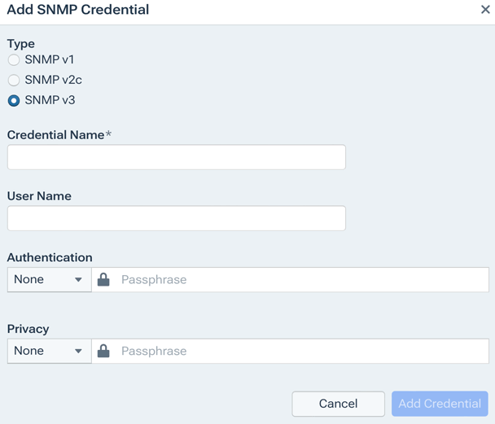Click the Privacy dropdown caret arrow

tap(78, 352)
